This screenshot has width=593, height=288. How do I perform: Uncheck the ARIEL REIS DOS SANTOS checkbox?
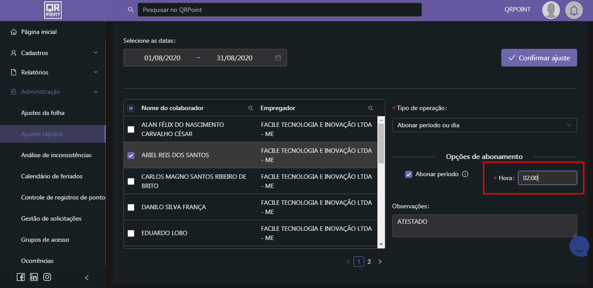pyautogui.click(x=131, y=155)
